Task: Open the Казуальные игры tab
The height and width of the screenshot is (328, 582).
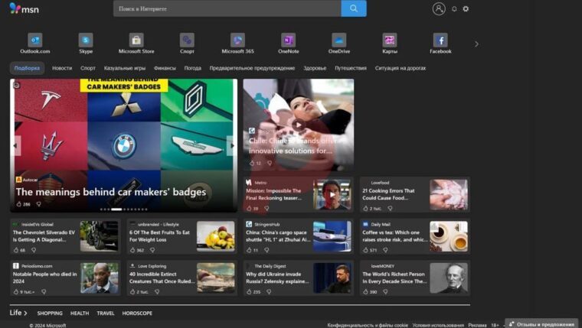Action: (125, 68)
